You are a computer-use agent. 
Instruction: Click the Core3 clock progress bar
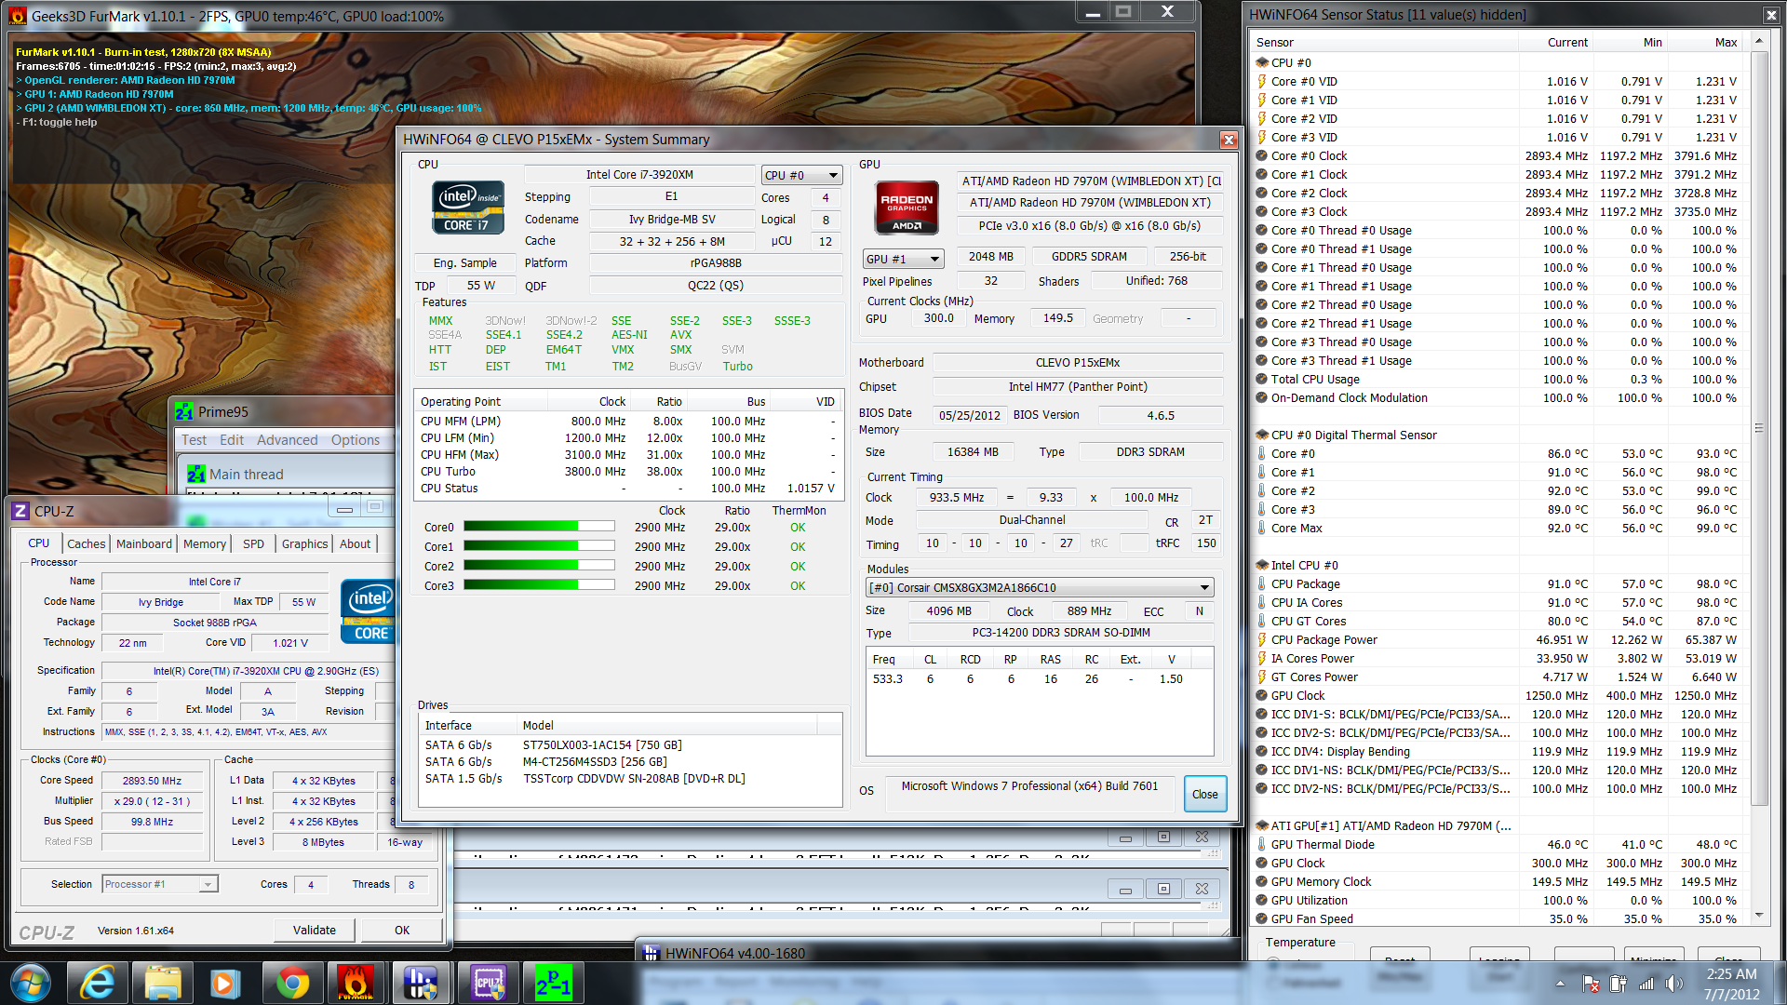coord(539,585)
